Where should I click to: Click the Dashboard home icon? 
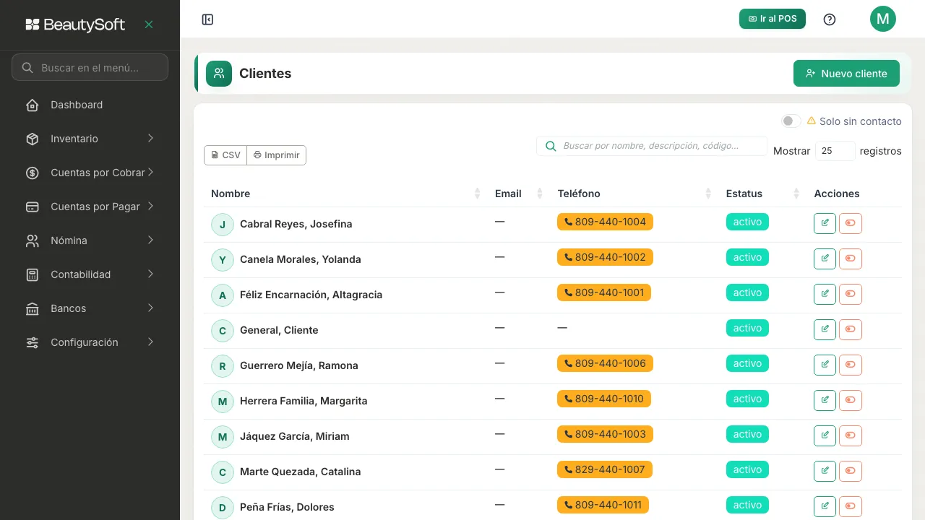(33, 105)
